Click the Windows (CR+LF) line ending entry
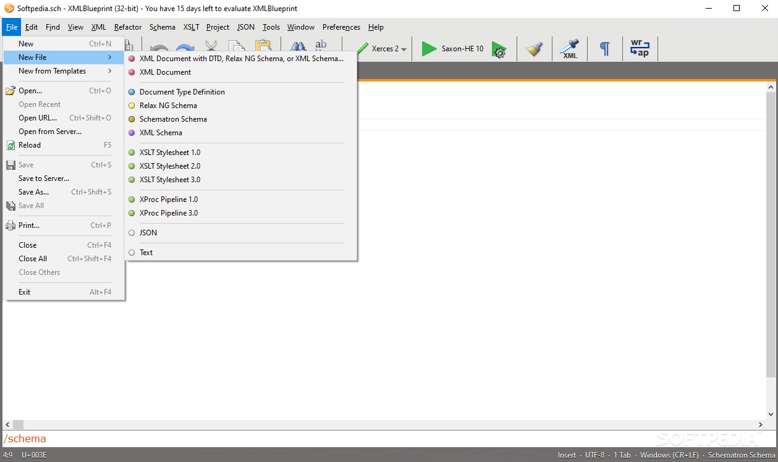Image resolution: width=778 pixels, height=462 pixels. 670,455
